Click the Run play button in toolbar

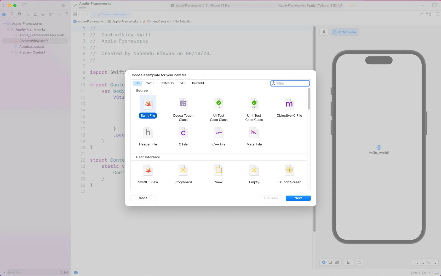(x=64, y=5)
